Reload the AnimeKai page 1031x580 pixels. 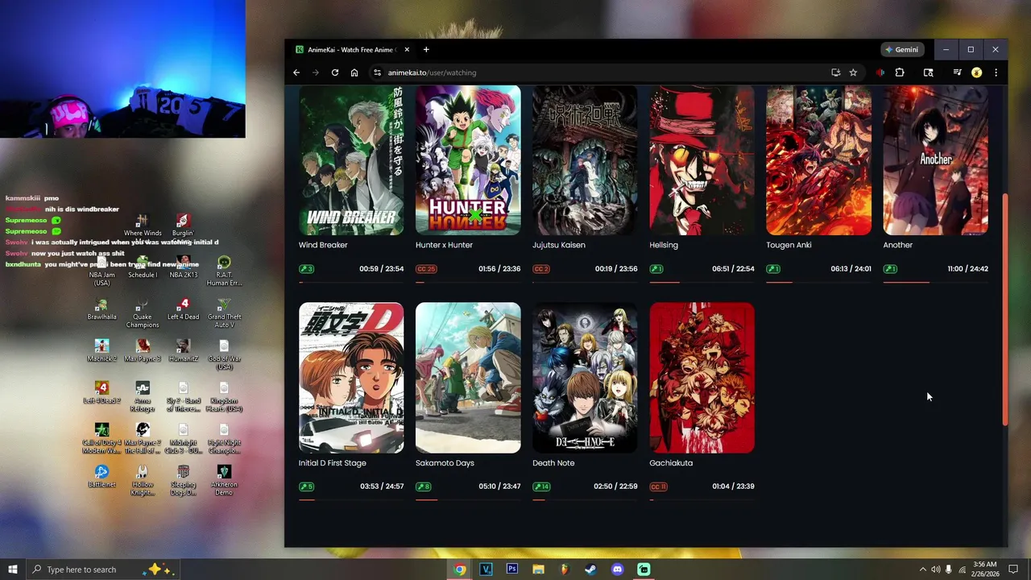click(335, 72)
